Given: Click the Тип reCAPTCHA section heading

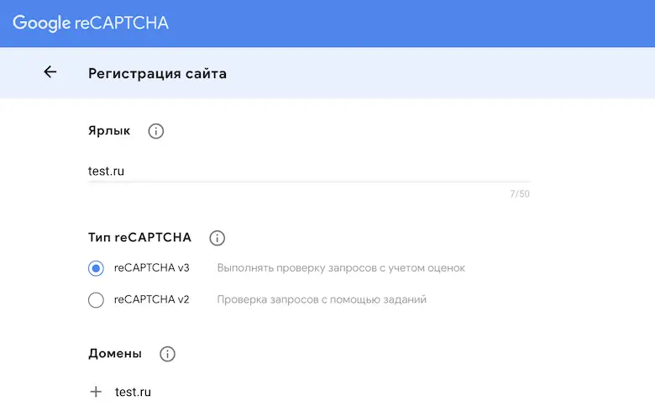Looking at the screenshot, I should coord(139,238).
